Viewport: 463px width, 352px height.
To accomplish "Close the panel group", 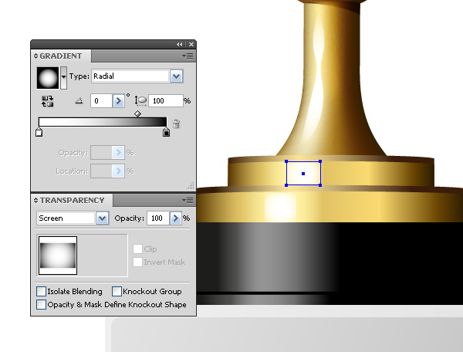I will click(191, 44).
